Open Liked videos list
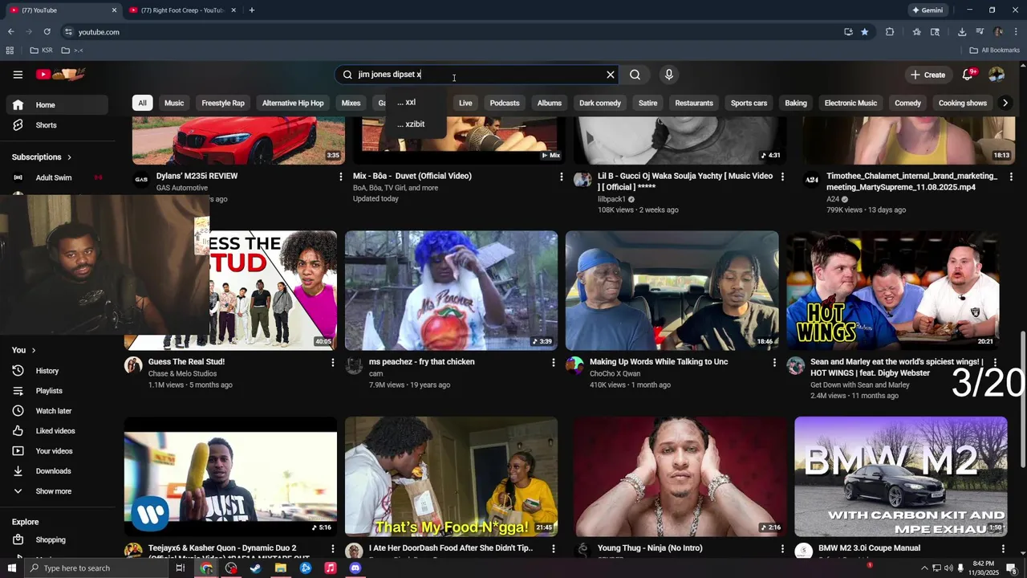Image resolution: width=1027 pixels, height=578 pixels. [x=56, y=431]
